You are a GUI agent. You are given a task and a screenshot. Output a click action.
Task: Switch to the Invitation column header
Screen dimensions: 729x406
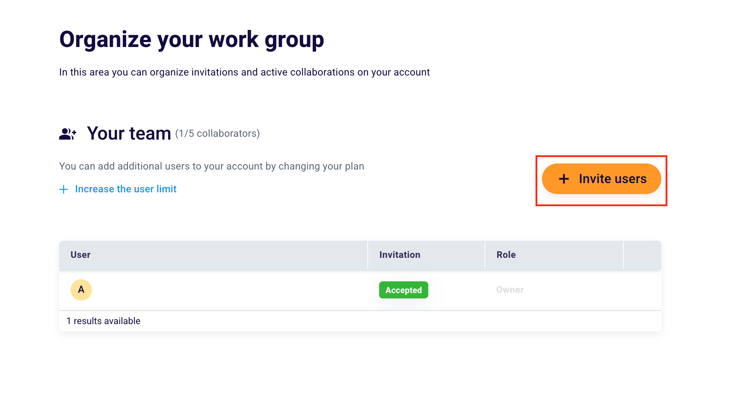coord(399,255)
